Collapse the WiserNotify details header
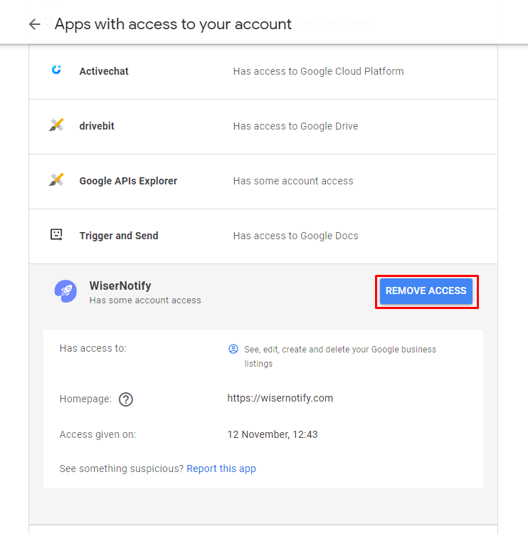 point(263,292)
